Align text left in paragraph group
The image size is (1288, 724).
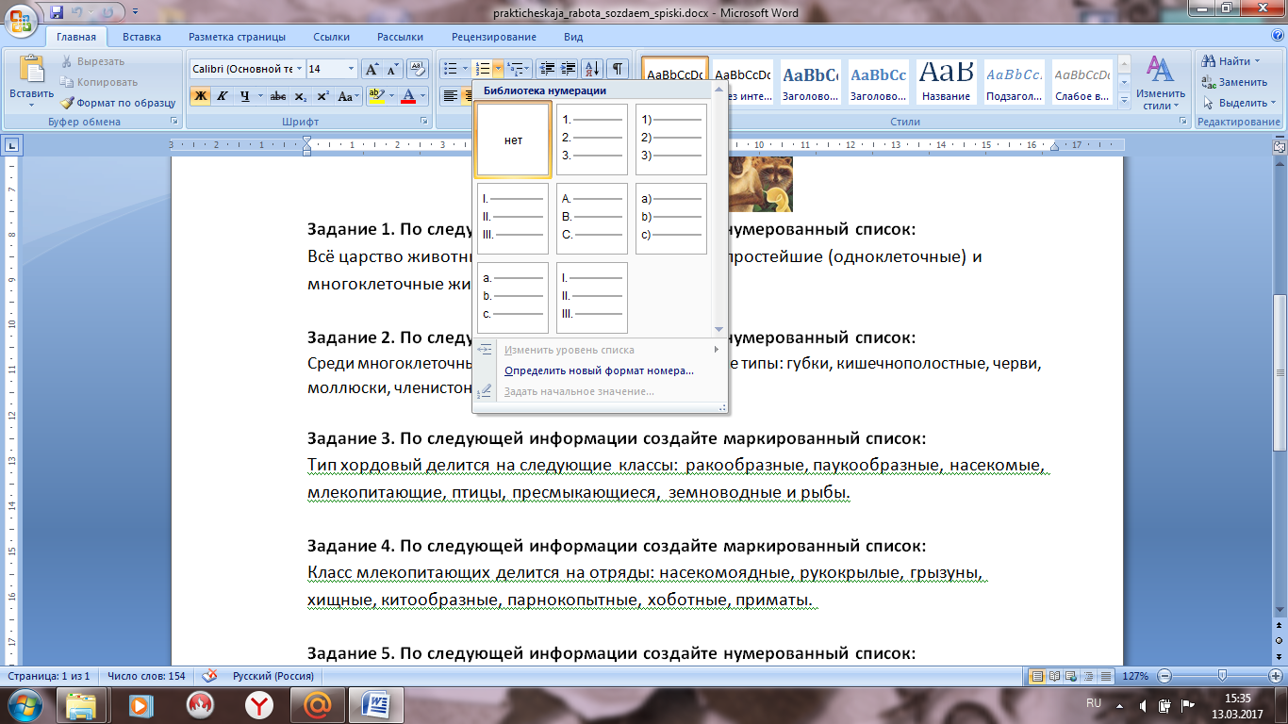[451, 96]
